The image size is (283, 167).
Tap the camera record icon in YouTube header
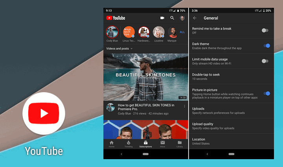tap(162, 18)
